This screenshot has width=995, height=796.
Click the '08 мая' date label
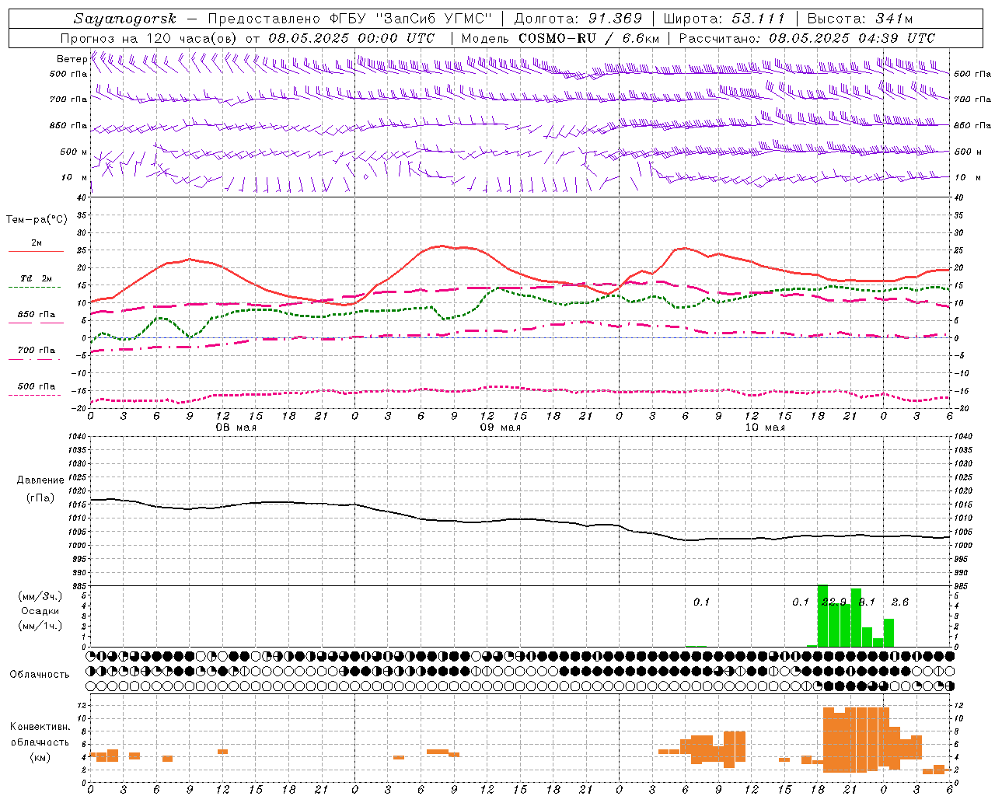[236, 428]
